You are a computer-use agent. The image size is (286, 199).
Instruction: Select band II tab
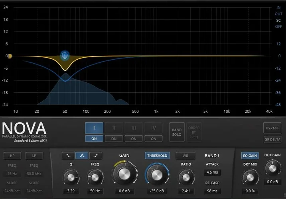click(x=114, y=128)
